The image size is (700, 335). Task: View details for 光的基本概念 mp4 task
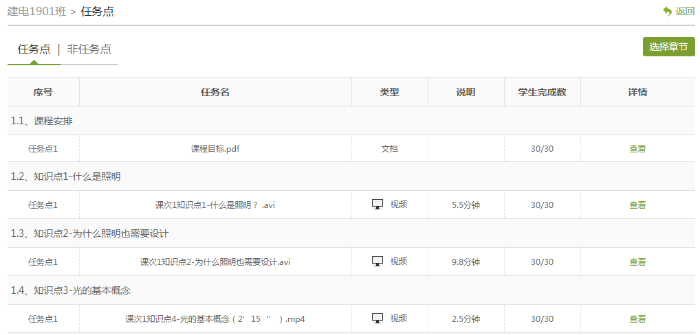click(637, 319)
